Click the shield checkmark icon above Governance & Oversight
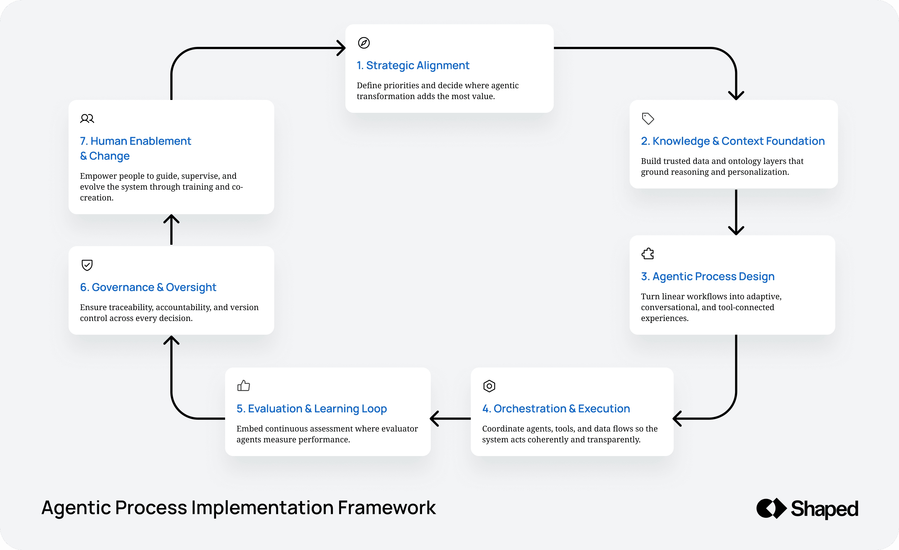The width and height of the screenshot is (899, 550). (x=87, y=265)
